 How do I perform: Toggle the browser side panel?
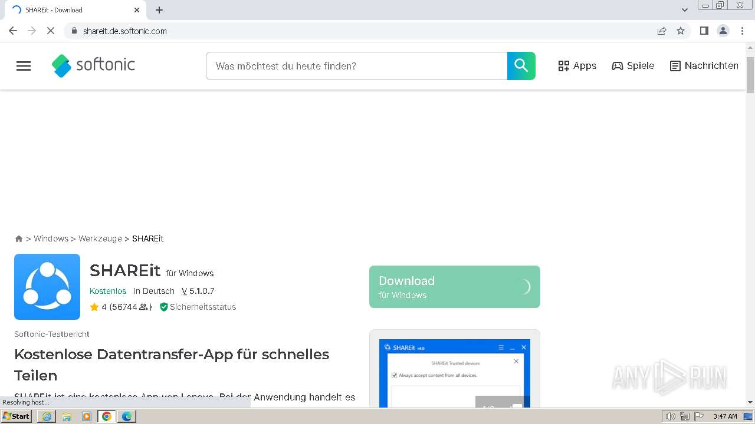704,31
